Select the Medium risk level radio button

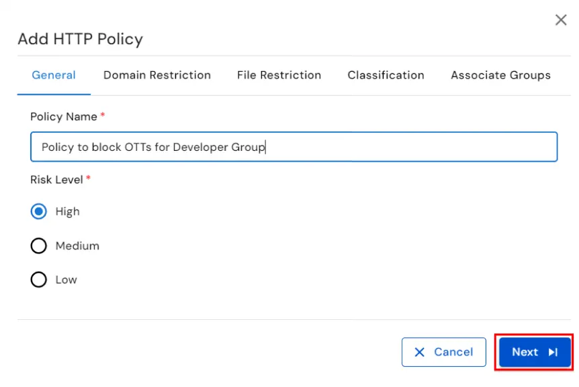[38, 245]
